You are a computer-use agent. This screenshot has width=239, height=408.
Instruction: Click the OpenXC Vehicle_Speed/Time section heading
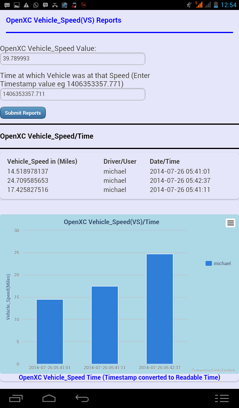[47, 136]
